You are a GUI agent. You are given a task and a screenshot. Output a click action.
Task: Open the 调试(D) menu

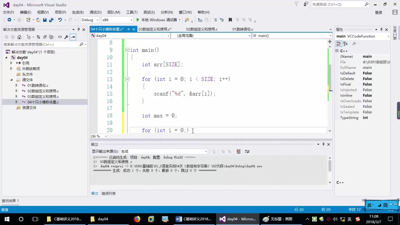[x=95, y=12]
